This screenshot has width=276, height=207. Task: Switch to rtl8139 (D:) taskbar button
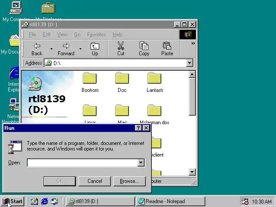tap(100, 201)
